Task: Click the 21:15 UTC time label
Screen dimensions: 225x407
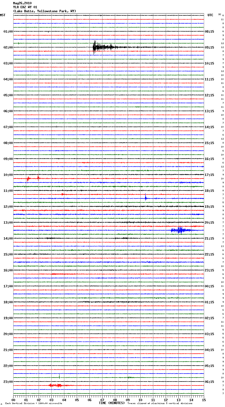Action: coord(209,239)
